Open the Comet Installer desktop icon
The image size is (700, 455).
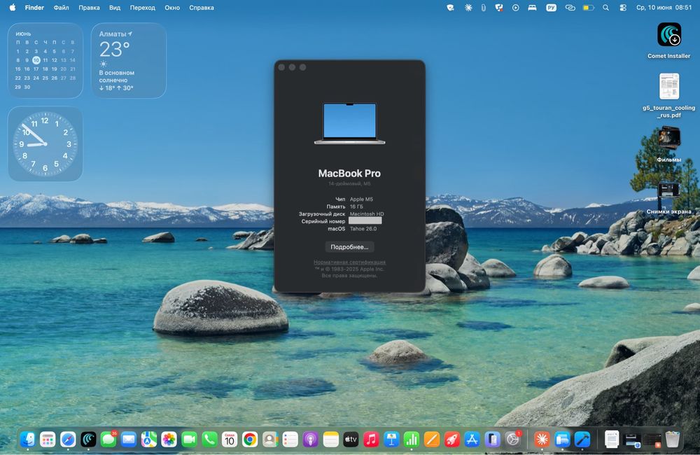coord(668,35)
